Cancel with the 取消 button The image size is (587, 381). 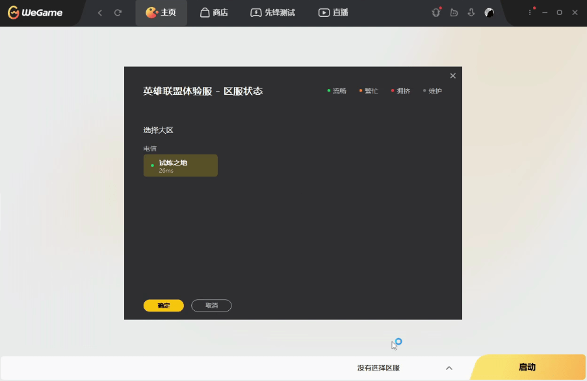(211, 306)
